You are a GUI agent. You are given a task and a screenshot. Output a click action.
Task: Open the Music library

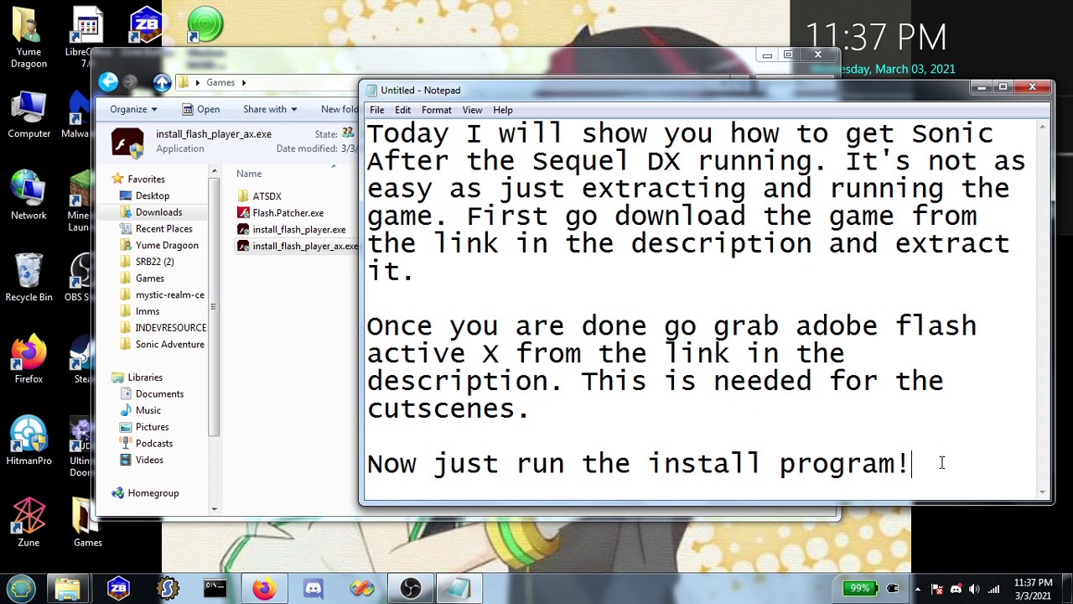pos(148,410)
